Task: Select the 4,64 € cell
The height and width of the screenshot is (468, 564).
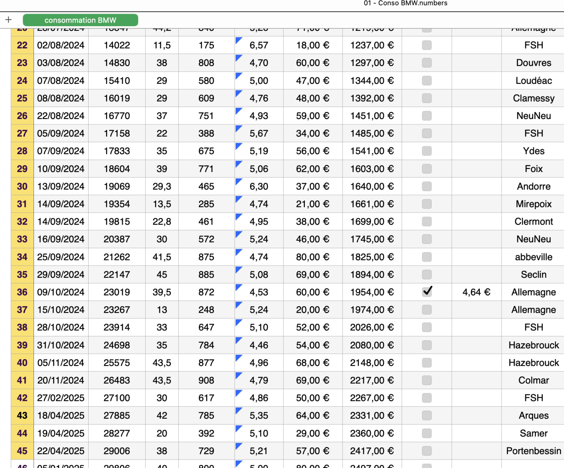Action: coord(477,292)
